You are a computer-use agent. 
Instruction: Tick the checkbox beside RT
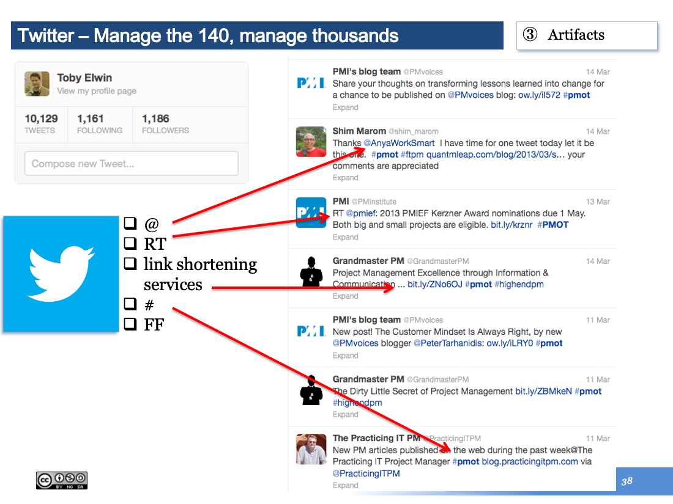[x=130, y=243]
